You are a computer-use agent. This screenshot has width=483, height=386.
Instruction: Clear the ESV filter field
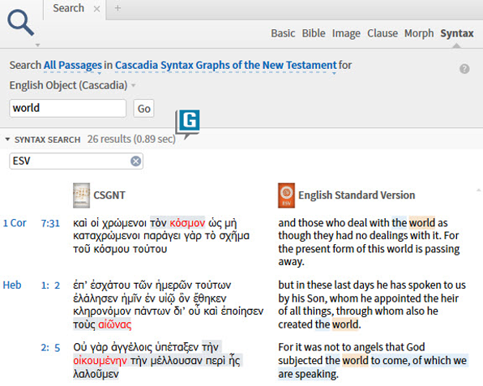point(135,161)
